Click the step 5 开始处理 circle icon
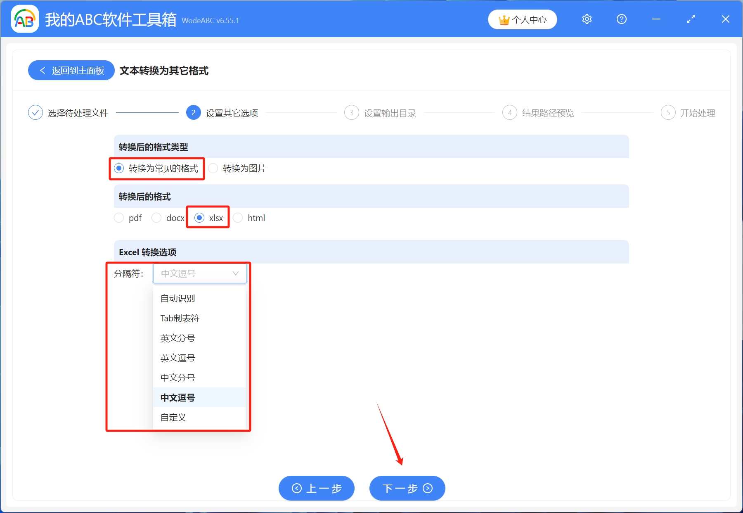Screen dimensions: 743x513 (668, 112)
